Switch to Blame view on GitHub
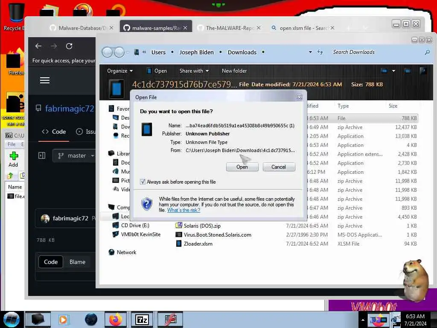The image size is (437, 328). pyautogui.click(x=77, y=262)
